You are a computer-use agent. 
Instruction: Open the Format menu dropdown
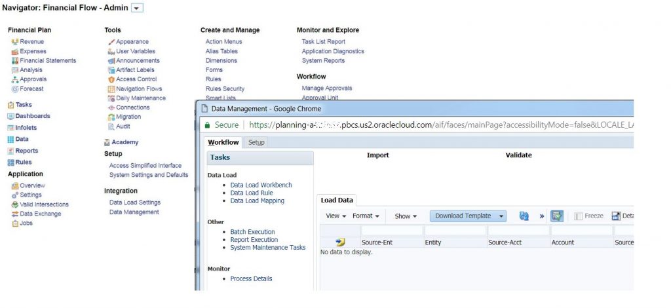tap(366, 216)
